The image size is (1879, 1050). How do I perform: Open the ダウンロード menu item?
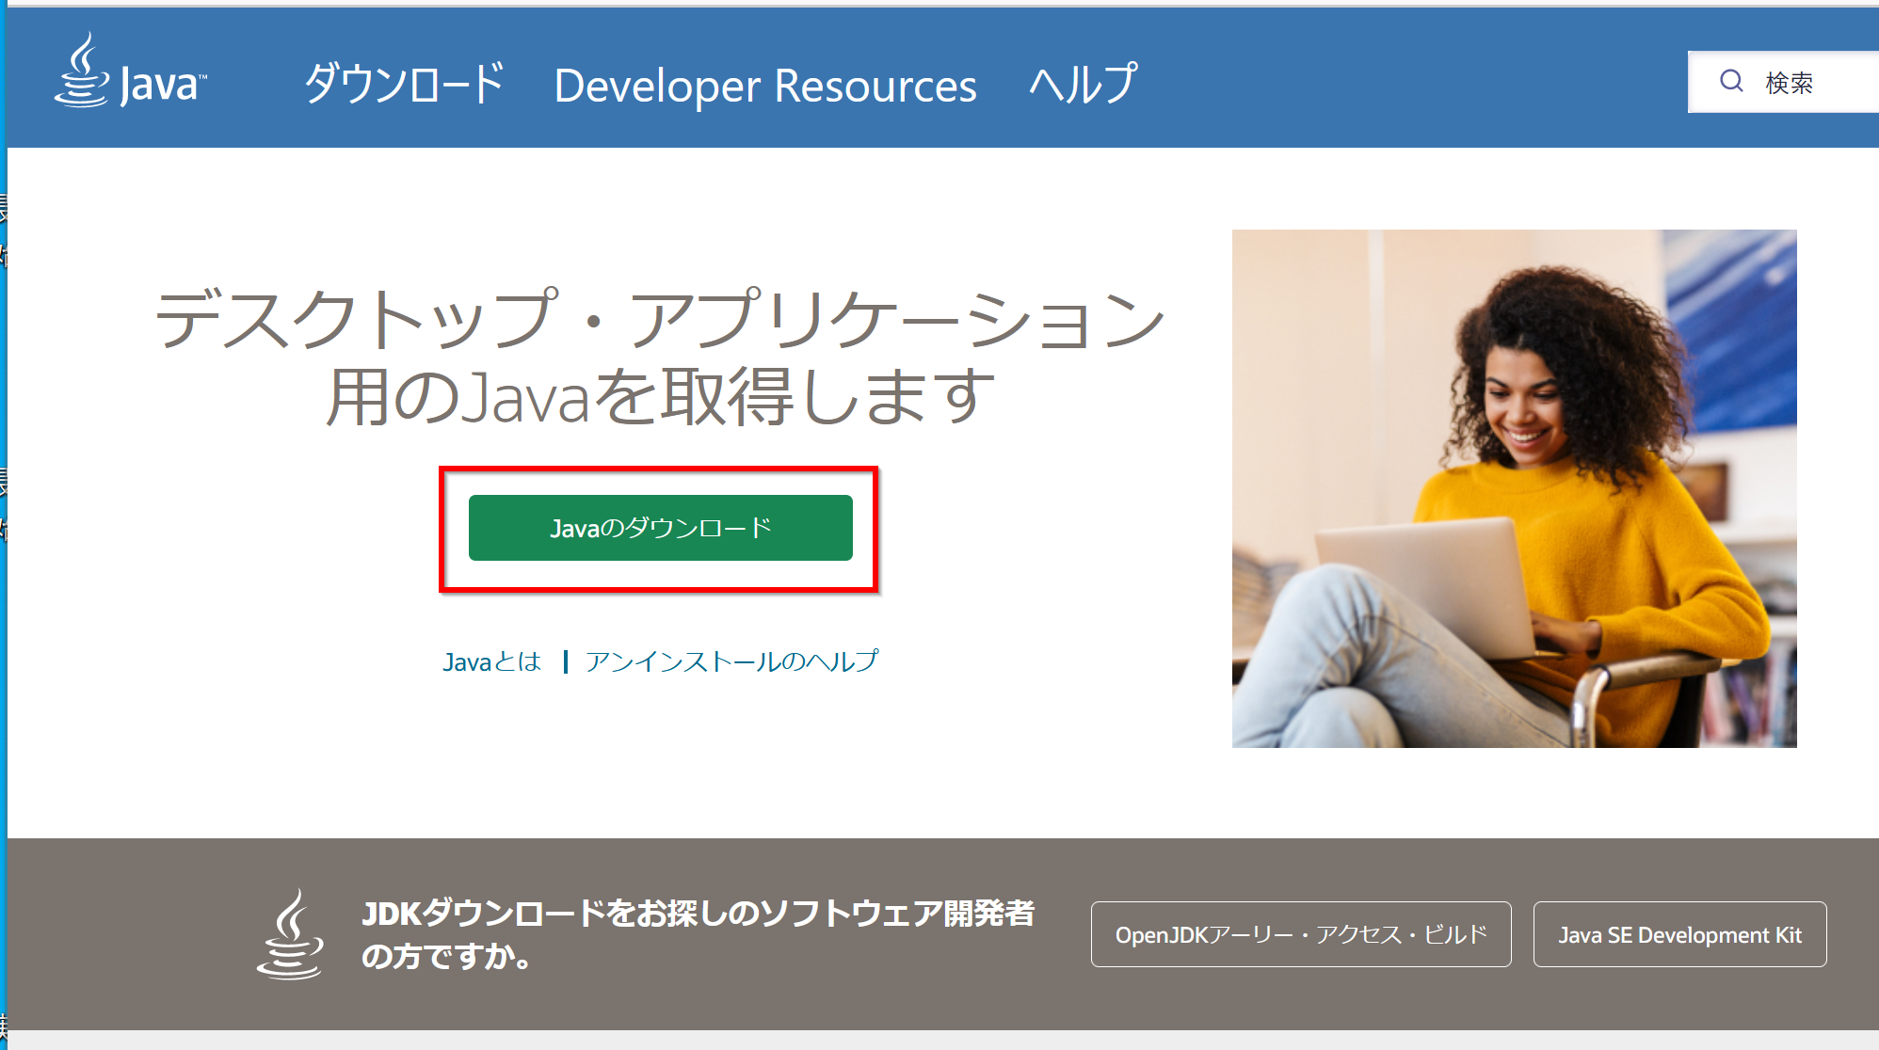coord(404,84)
